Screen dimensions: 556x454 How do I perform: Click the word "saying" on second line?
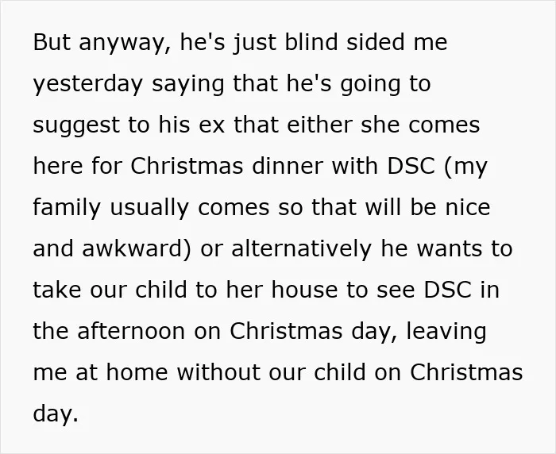point(188,86)
